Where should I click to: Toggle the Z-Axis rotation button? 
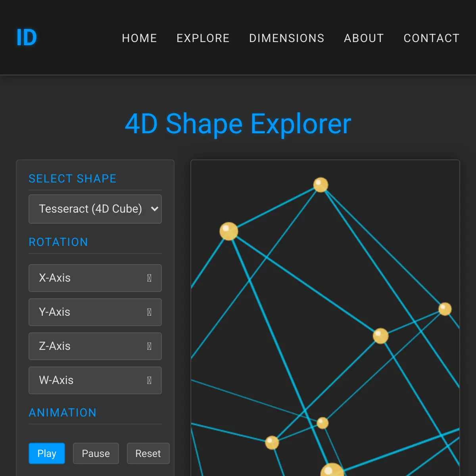(x=95, y=346)
